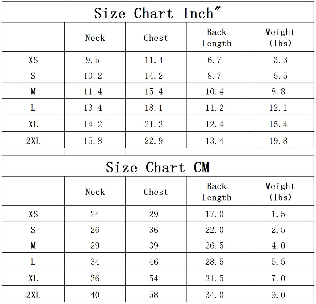
Task: Click the "Size Chart CM" title
Action: pyautogui.click(x=157, y=167)
